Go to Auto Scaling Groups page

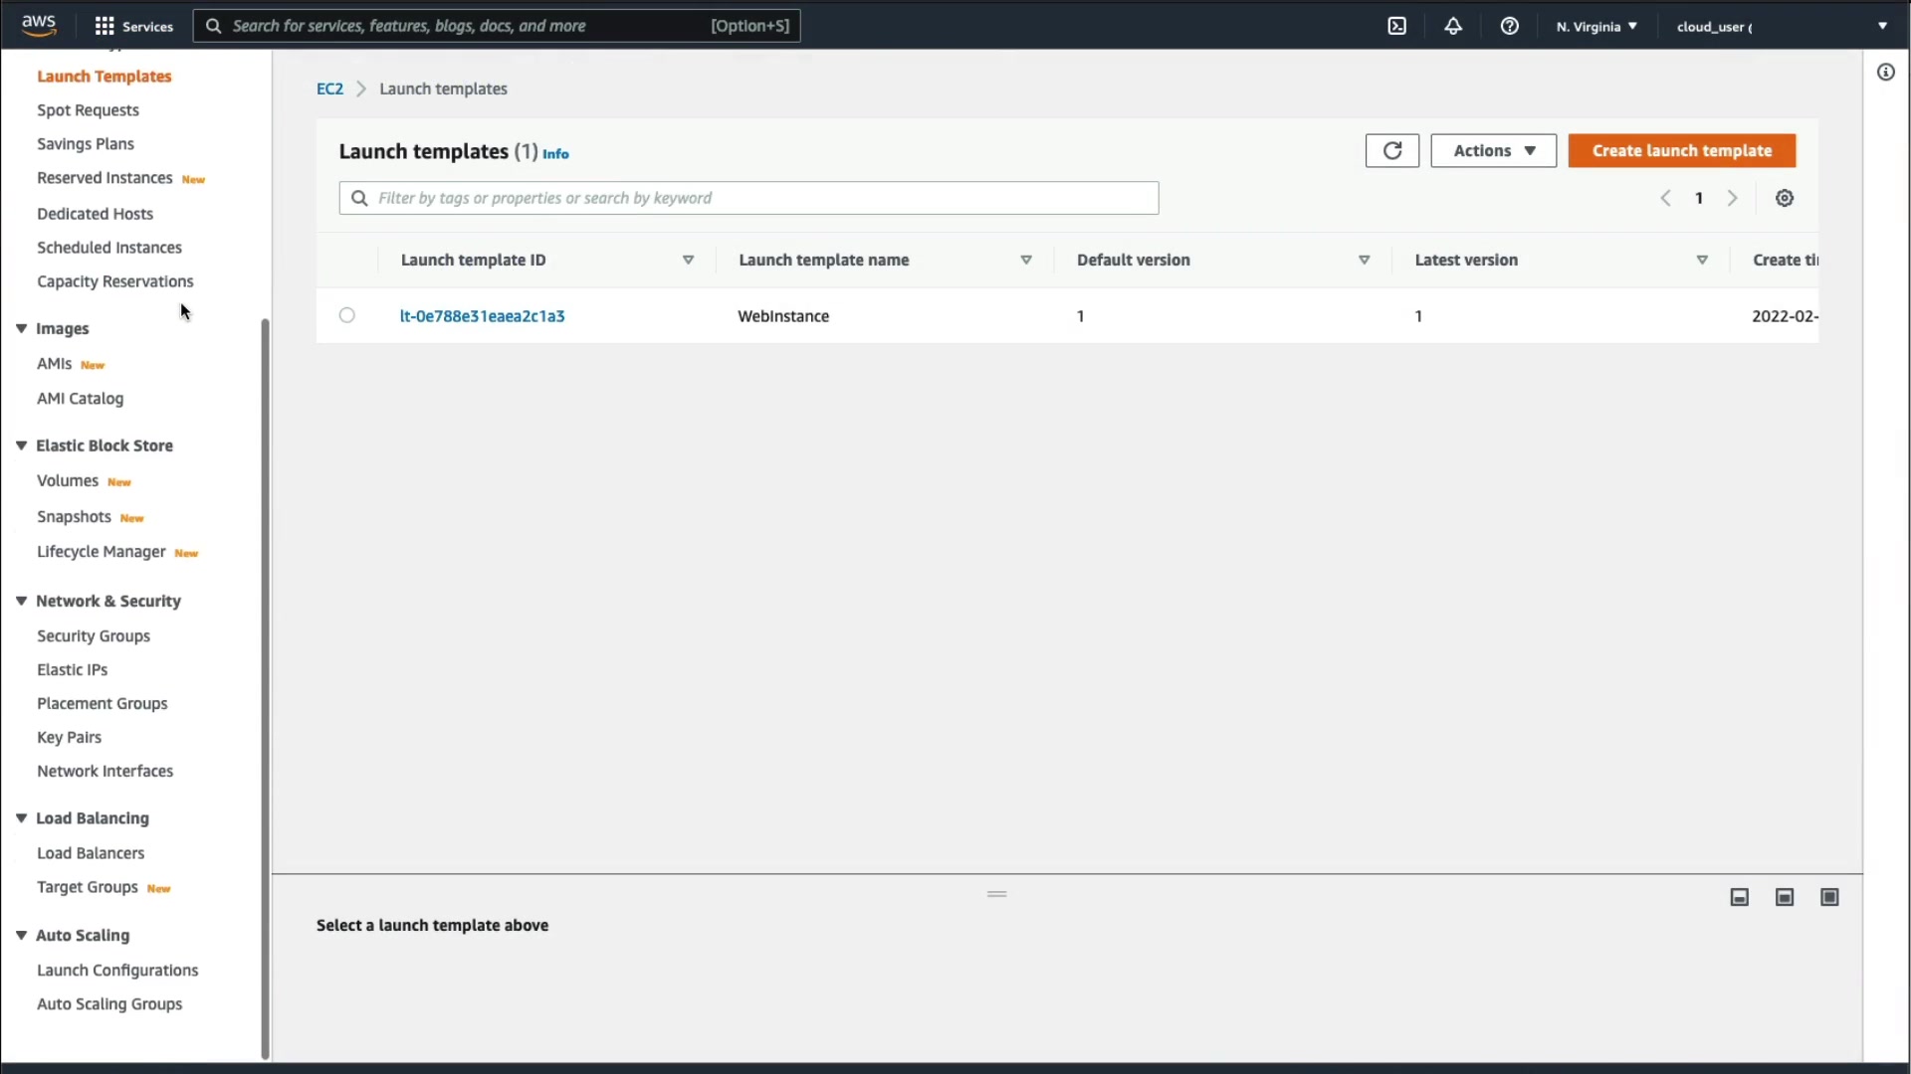pos(109,1004)
